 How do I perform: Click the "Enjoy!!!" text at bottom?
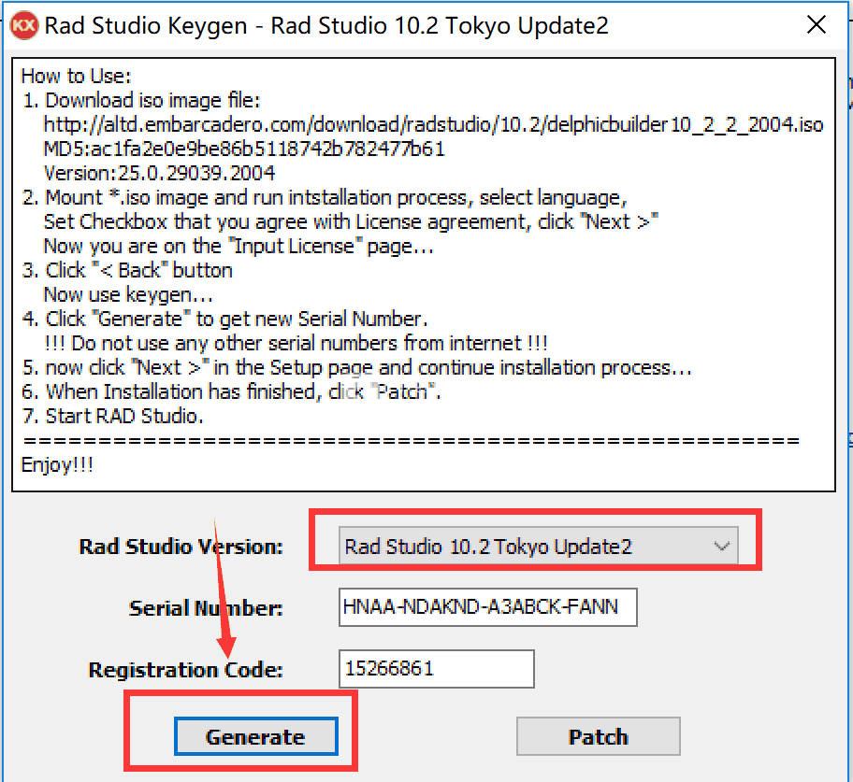[57, 465]
